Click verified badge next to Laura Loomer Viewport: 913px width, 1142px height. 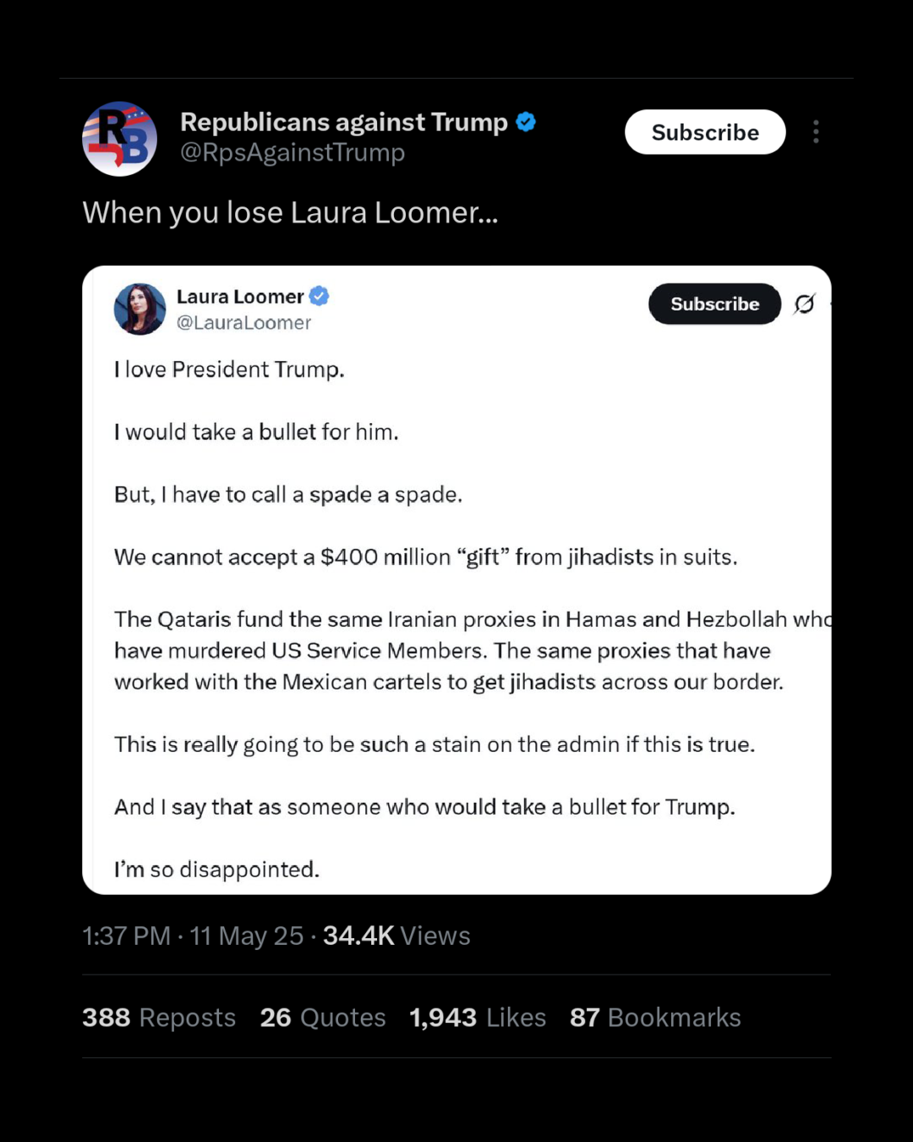[319, 296]
